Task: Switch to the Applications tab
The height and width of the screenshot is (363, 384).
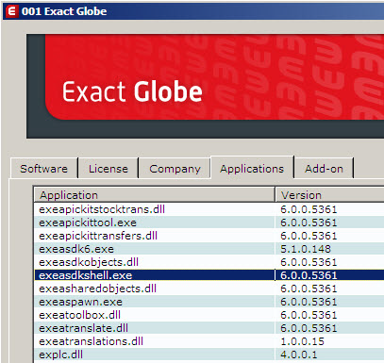Action: (252, 168)
